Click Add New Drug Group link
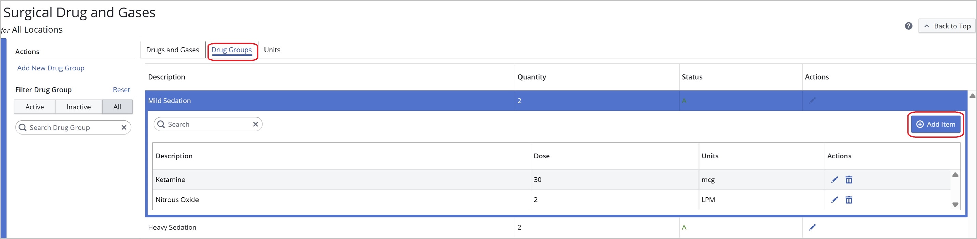 (x=51, y=68)
